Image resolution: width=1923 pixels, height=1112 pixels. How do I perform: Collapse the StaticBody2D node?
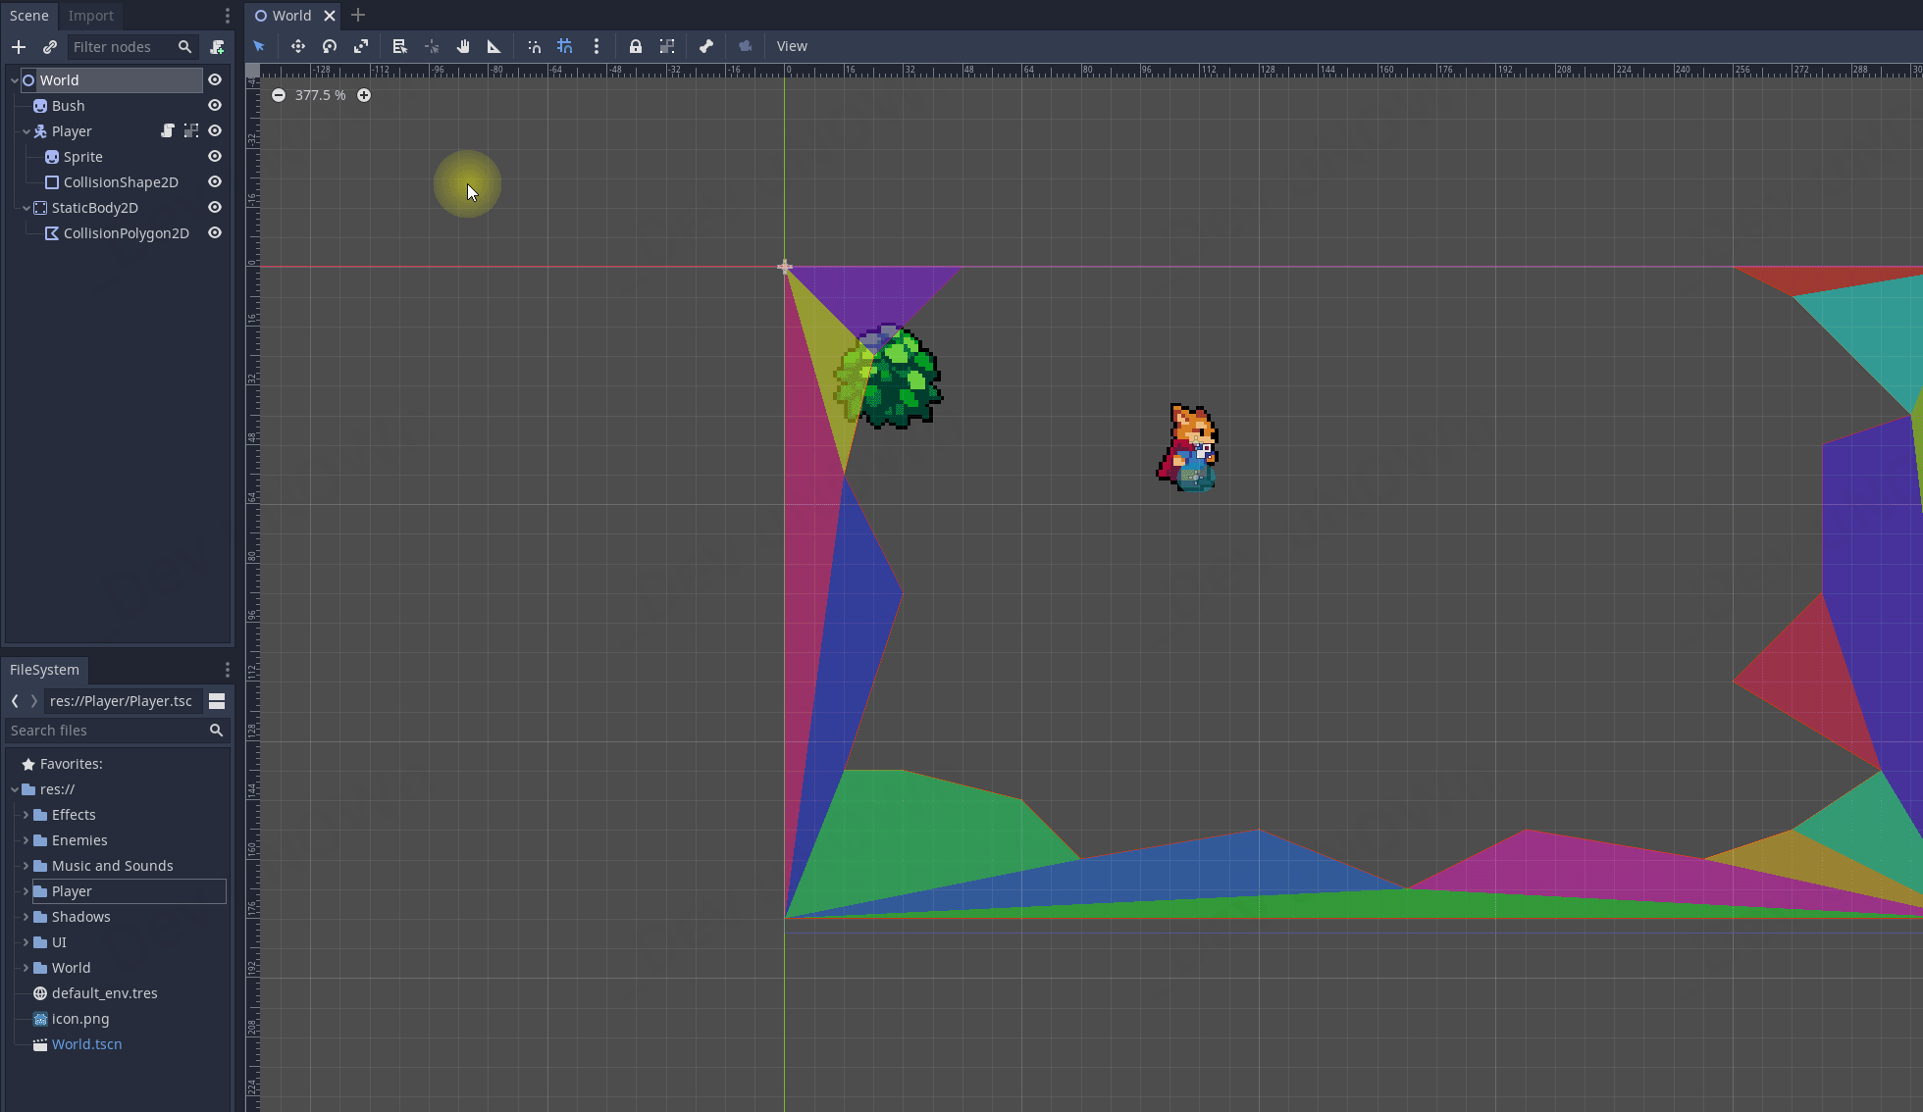(x=26, y=208)
